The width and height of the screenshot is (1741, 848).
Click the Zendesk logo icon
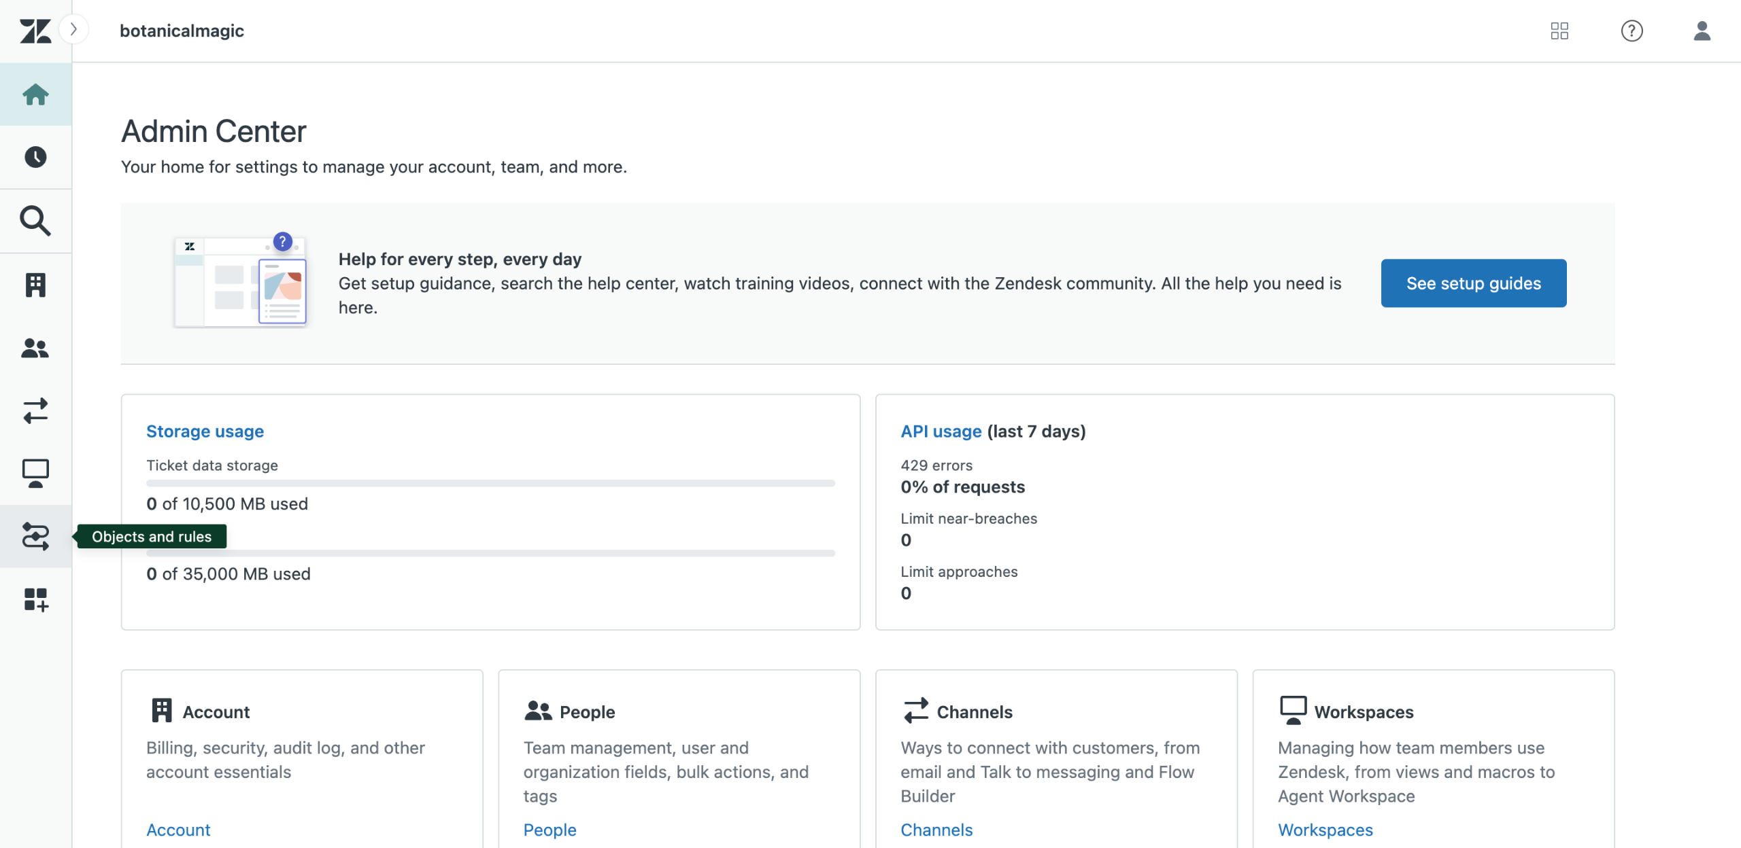35,31
